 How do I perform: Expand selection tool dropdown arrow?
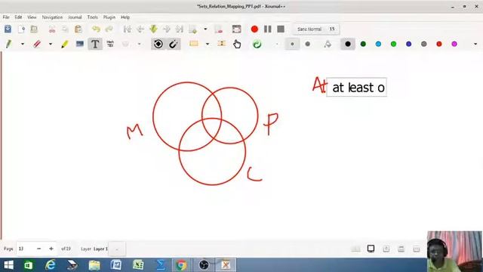(208, 44)
